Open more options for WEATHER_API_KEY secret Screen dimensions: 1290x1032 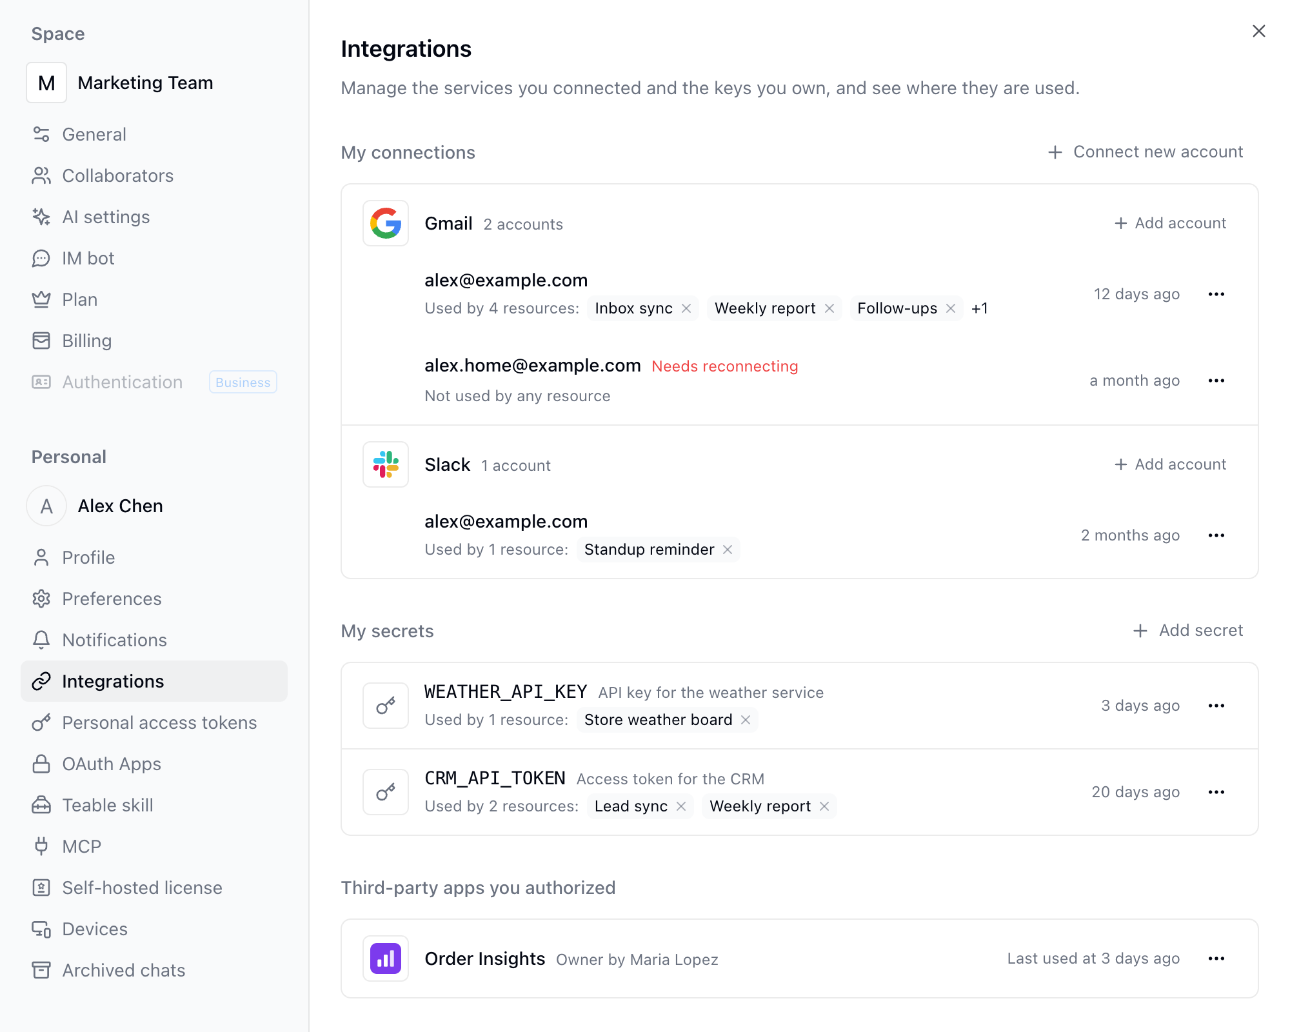coord(1216,706)
